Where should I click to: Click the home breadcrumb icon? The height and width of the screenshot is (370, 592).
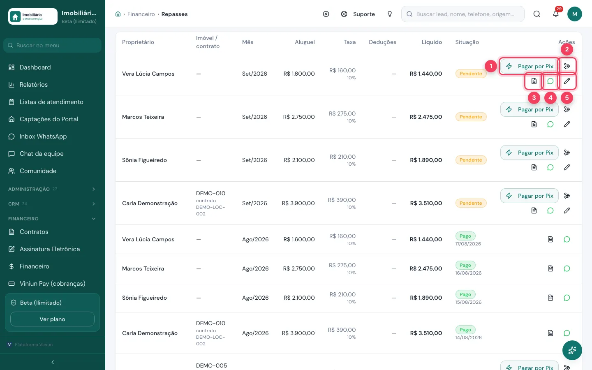click(118, 14)
